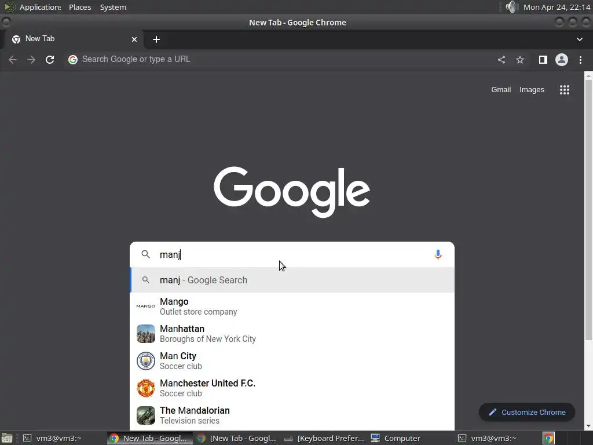Expand the tab search dropdown arrow
Viewport: 593px width, 445px height.
click(x=579, y=39)
